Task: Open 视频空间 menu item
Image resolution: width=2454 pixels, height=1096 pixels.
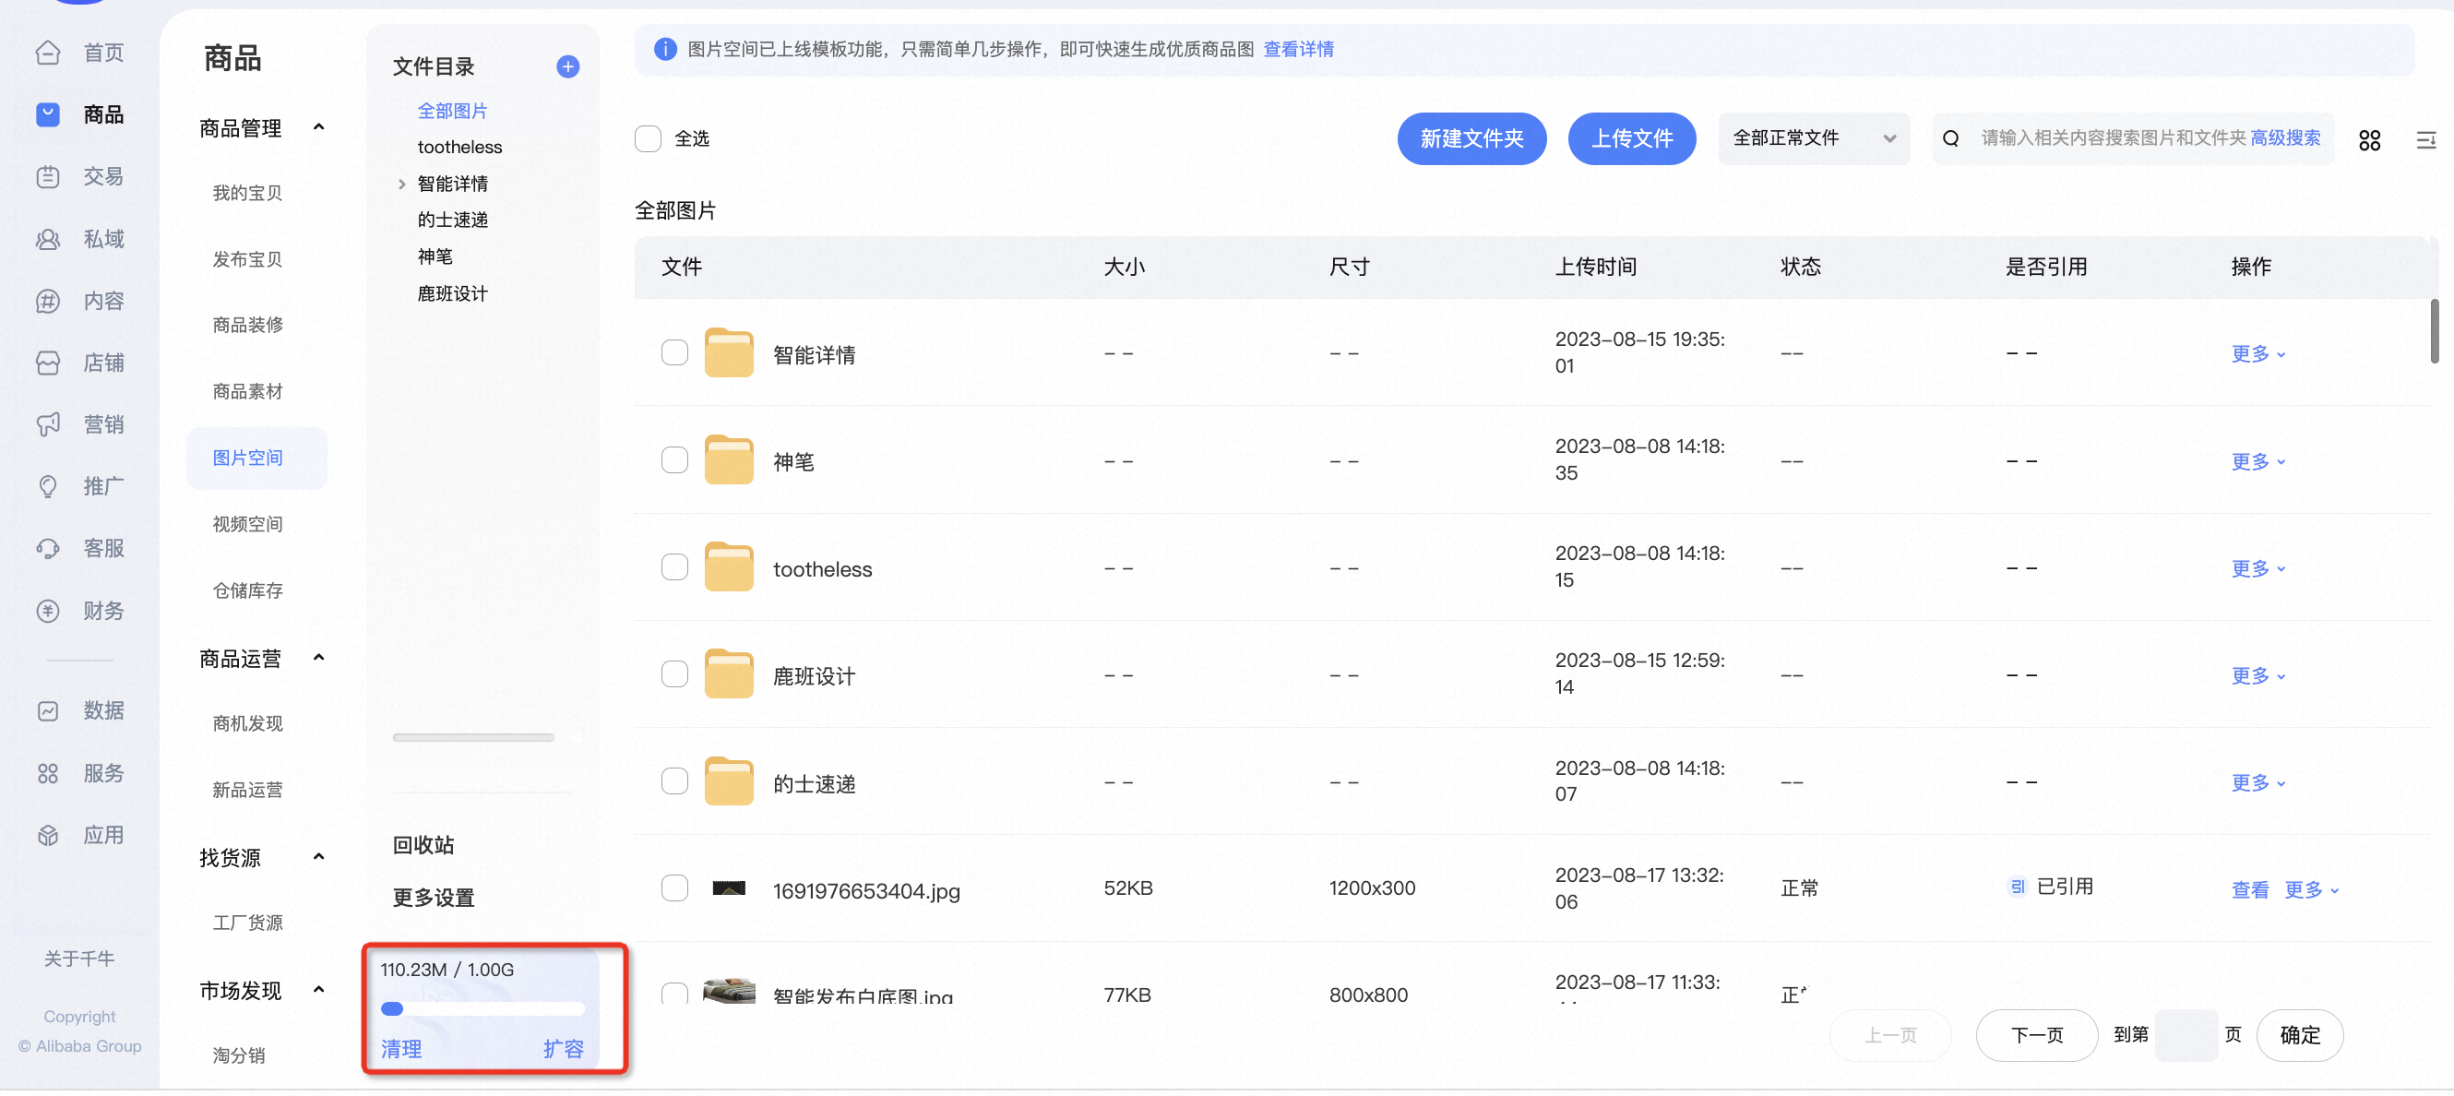Action: pos(247,524)
